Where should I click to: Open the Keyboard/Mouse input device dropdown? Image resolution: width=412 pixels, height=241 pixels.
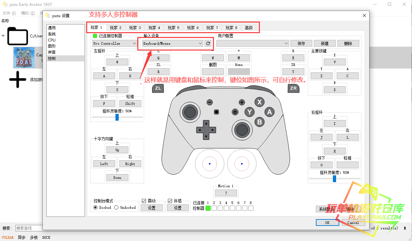pyautogui.click(x=173, y=43)
